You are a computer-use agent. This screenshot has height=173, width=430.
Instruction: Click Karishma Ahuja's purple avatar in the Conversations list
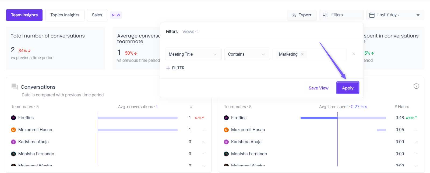click(13, 142)
